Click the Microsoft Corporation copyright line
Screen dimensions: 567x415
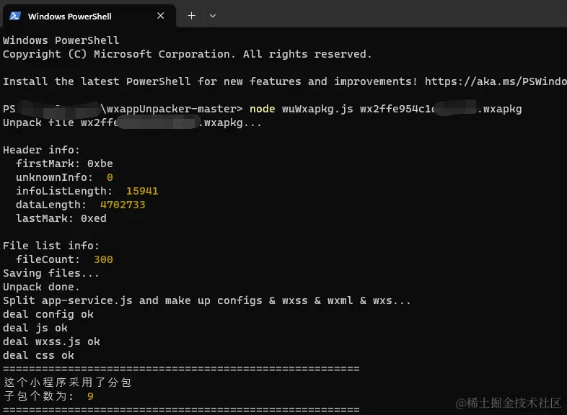coord(187,54)
